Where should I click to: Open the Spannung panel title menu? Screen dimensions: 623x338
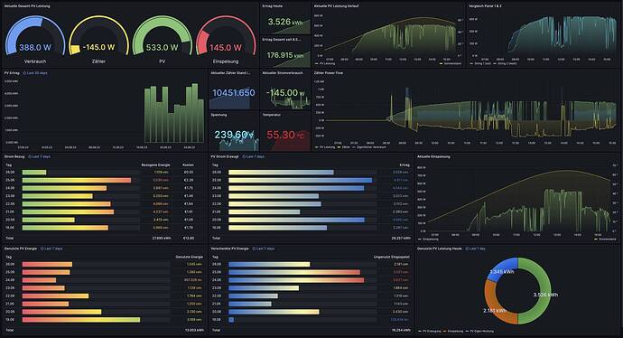[219, 115]
